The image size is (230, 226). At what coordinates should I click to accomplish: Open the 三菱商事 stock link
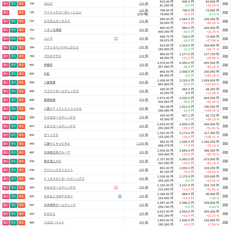tap(50, 83)
